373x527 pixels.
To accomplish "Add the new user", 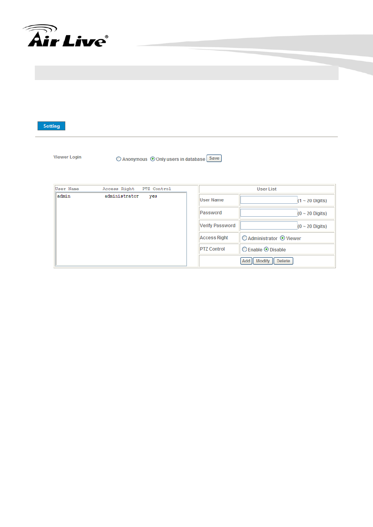I will pos(246,261).
